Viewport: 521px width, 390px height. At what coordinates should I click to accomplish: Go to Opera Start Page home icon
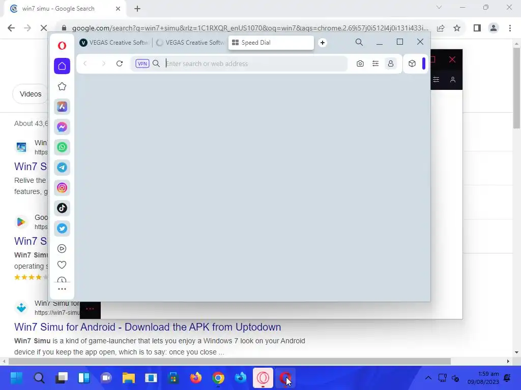(62, 66)
